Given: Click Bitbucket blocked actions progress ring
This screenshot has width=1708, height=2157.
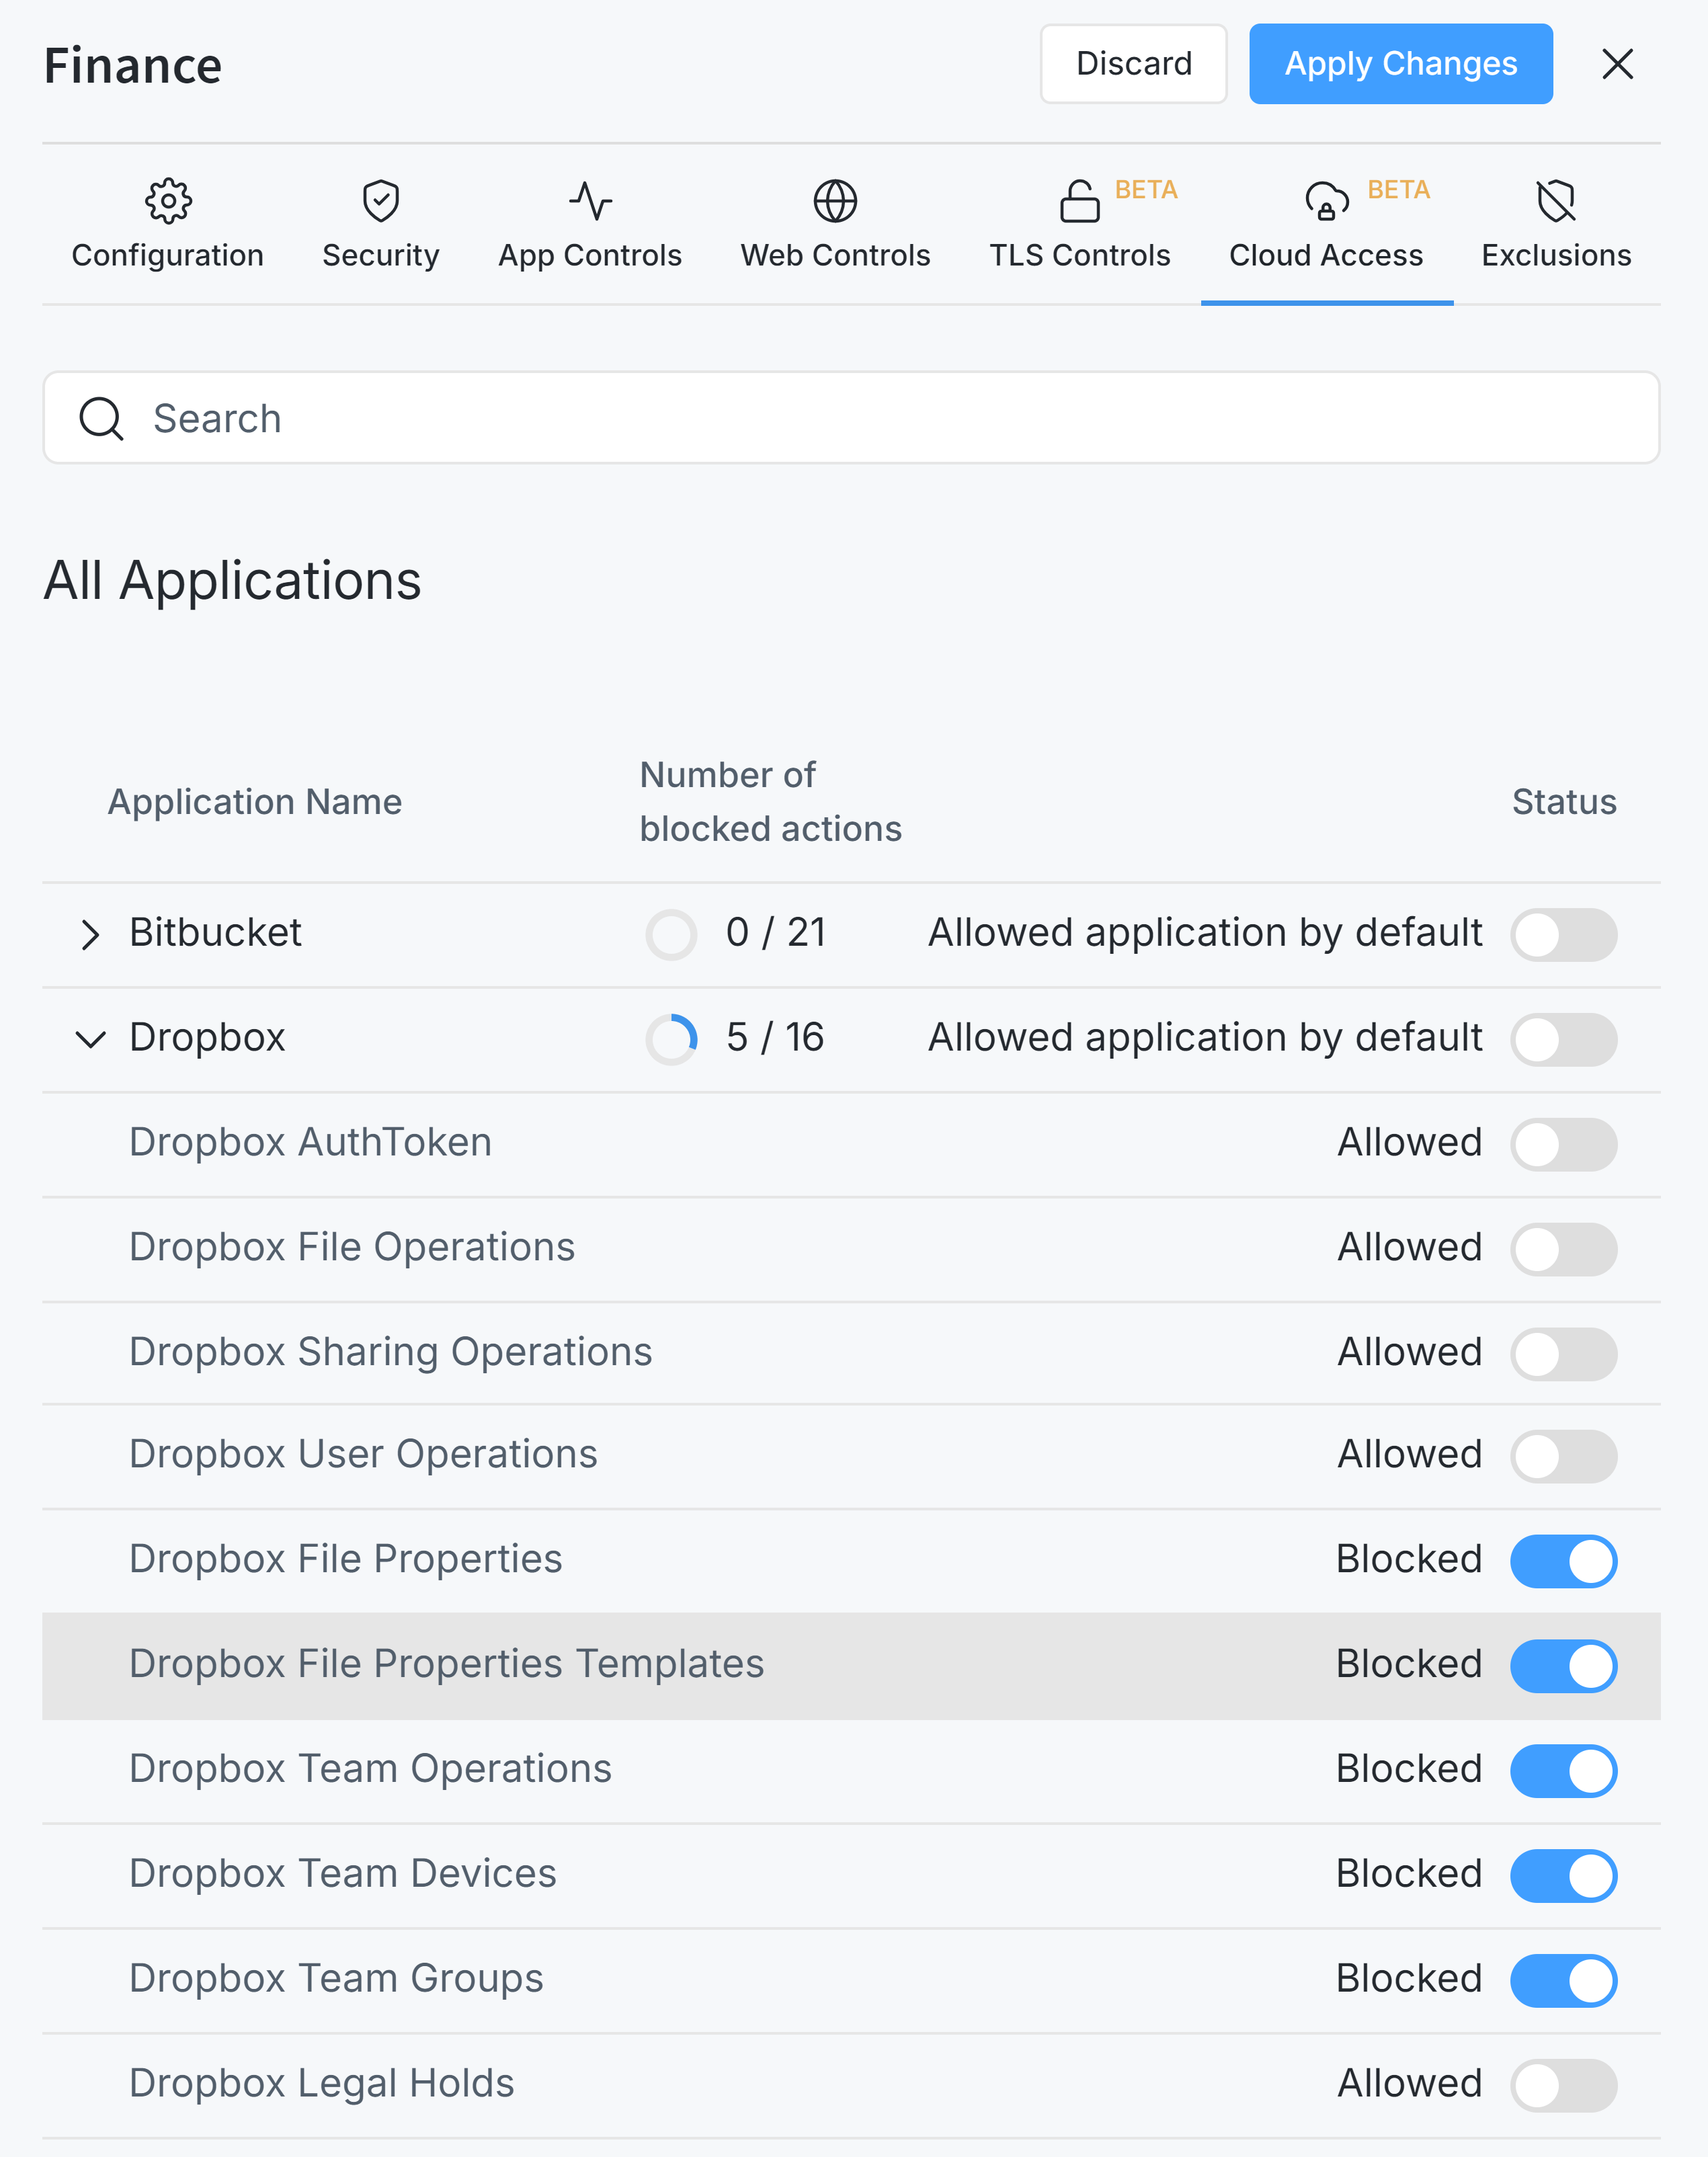Looking at the screenshot, I should tap(671, 935).
